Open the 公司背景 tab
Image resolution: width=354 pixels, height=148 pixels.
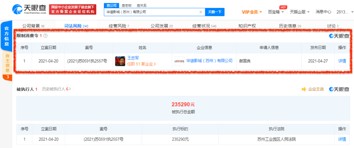pyautogui.click(x=33, y=26)
